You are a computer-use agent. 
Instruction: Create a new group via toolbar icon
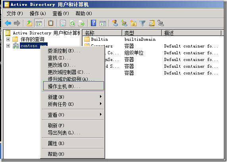pos(124,23)
